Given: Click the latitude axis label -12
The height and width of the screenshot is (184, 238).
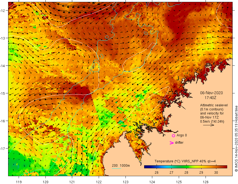Looking at the screenshot, I should coord(3,11).
